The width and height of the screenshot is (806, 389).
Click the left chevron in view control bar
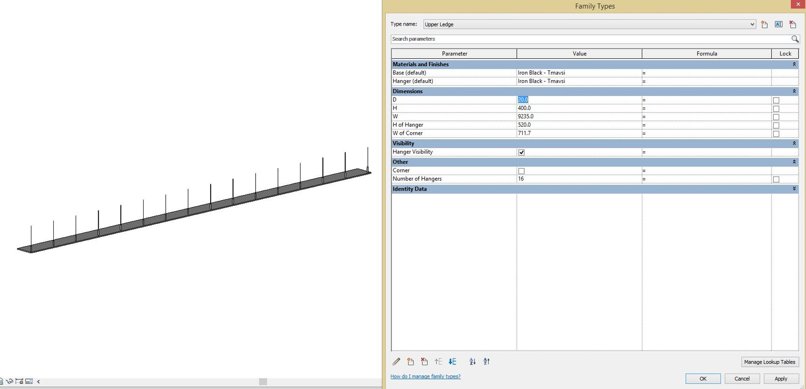tap(39, 381)
